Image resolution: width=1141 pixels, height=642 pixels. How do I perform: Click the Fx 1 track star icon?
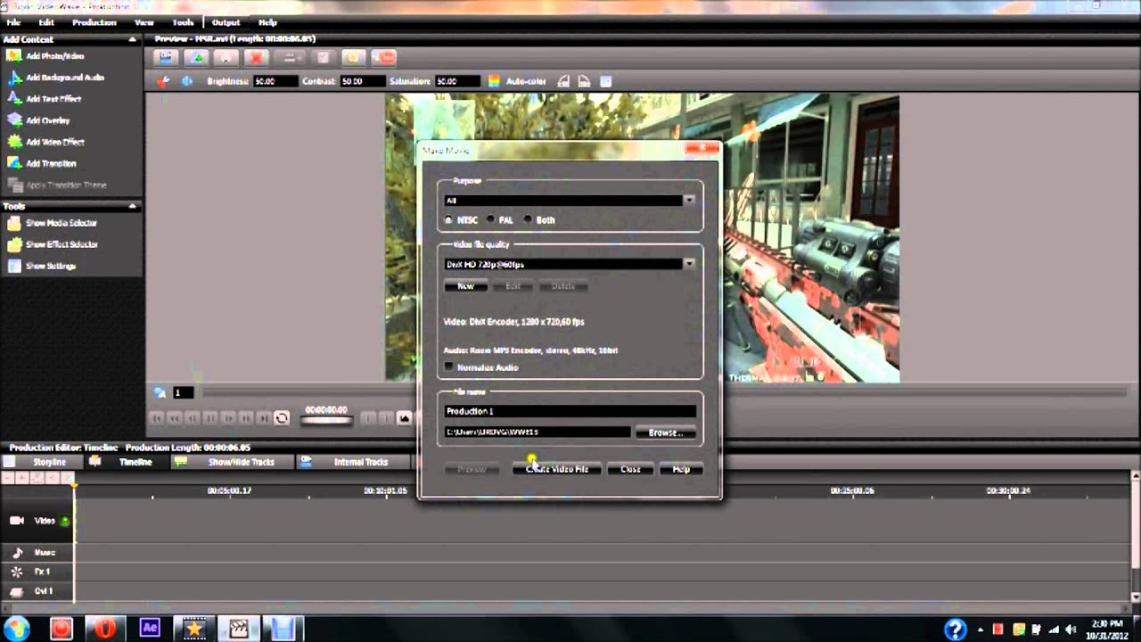coord(16,572)
